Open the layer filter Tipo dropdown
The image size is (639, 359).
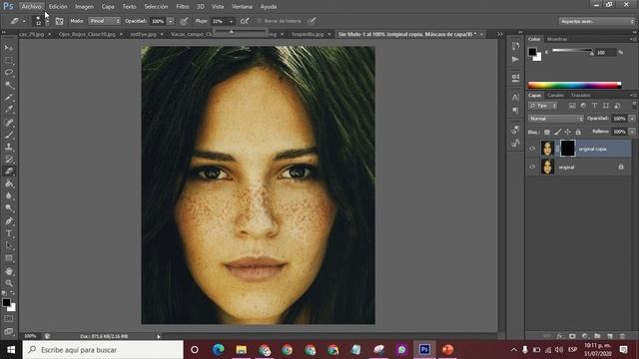click(x=543, y=106)
